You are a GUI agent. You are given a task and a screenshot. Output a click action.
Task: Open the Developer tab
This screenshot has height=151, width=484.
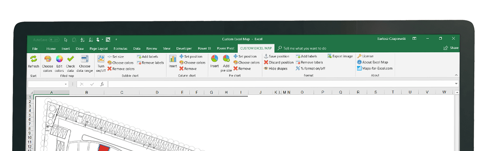click(184, 48)
